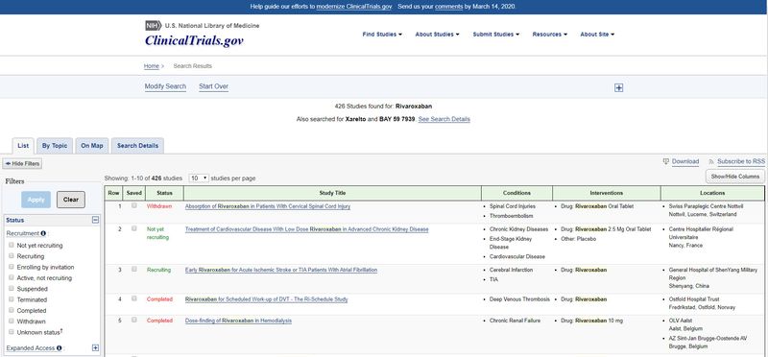The image size is (768, 357).
Task: Click the Expanded Access info icon
Action: (x=59, y=348)
